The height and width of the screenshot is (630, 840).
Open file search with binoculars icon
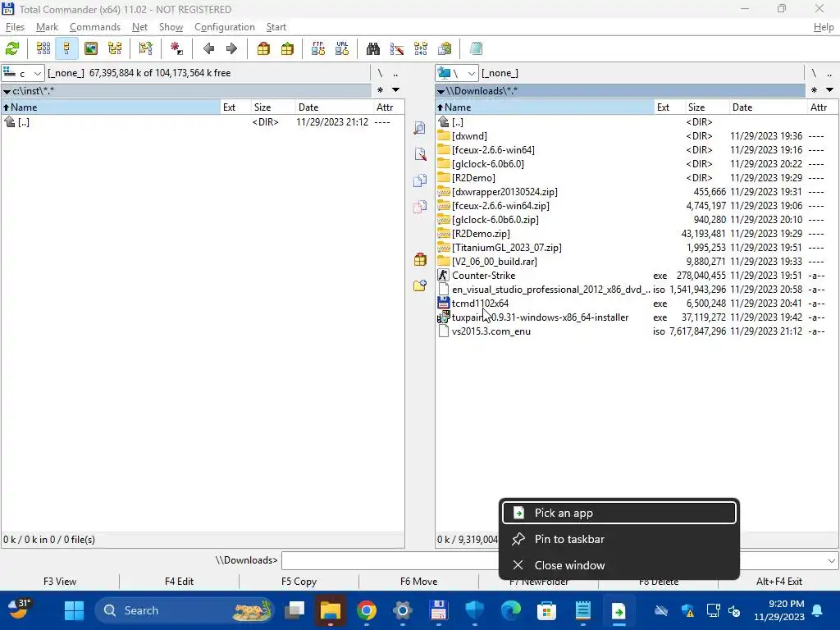(x=373, y=48)
